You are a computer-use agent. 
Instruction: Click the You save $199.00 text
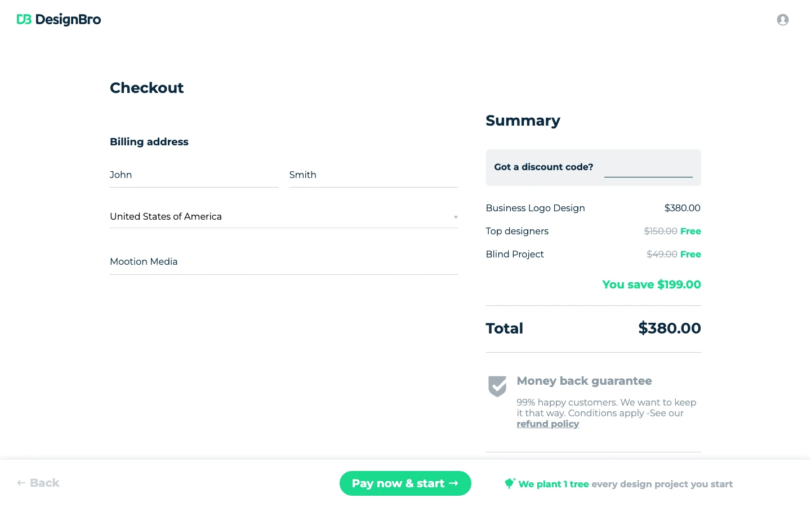click(x=651, y=285)
